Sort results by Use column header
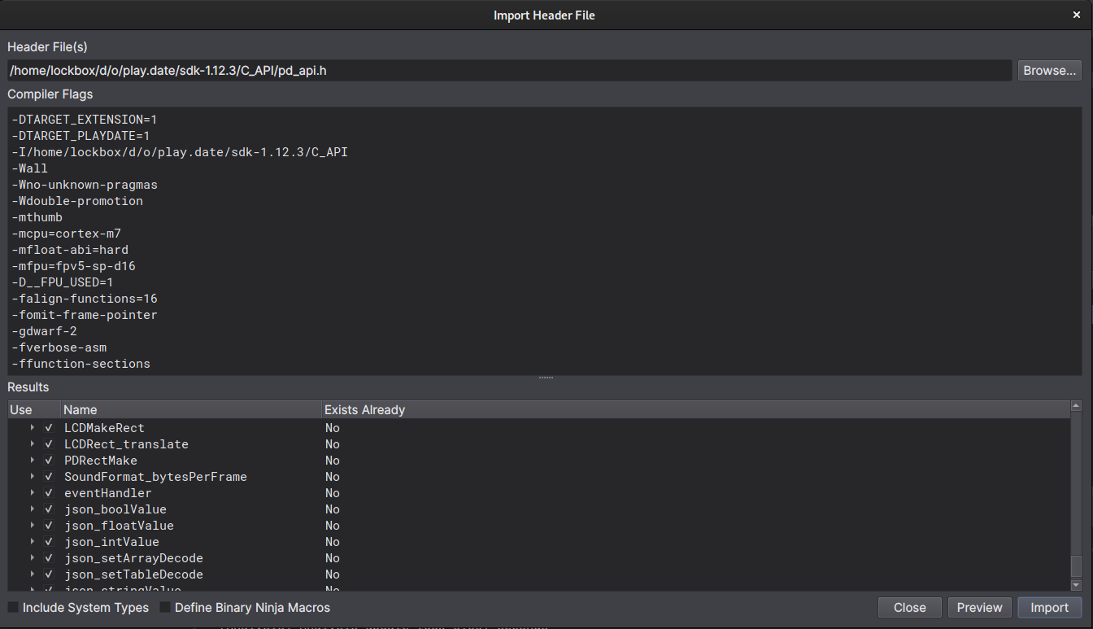 [x=33, y=410]
